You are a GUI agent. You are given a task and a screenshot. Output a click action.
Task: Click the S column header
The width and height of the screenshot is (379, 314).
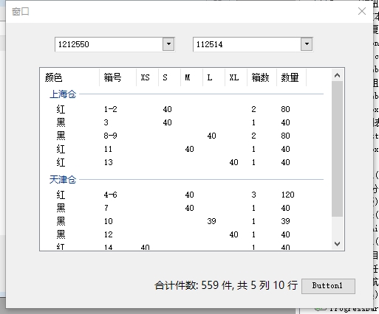pos(169,77)
